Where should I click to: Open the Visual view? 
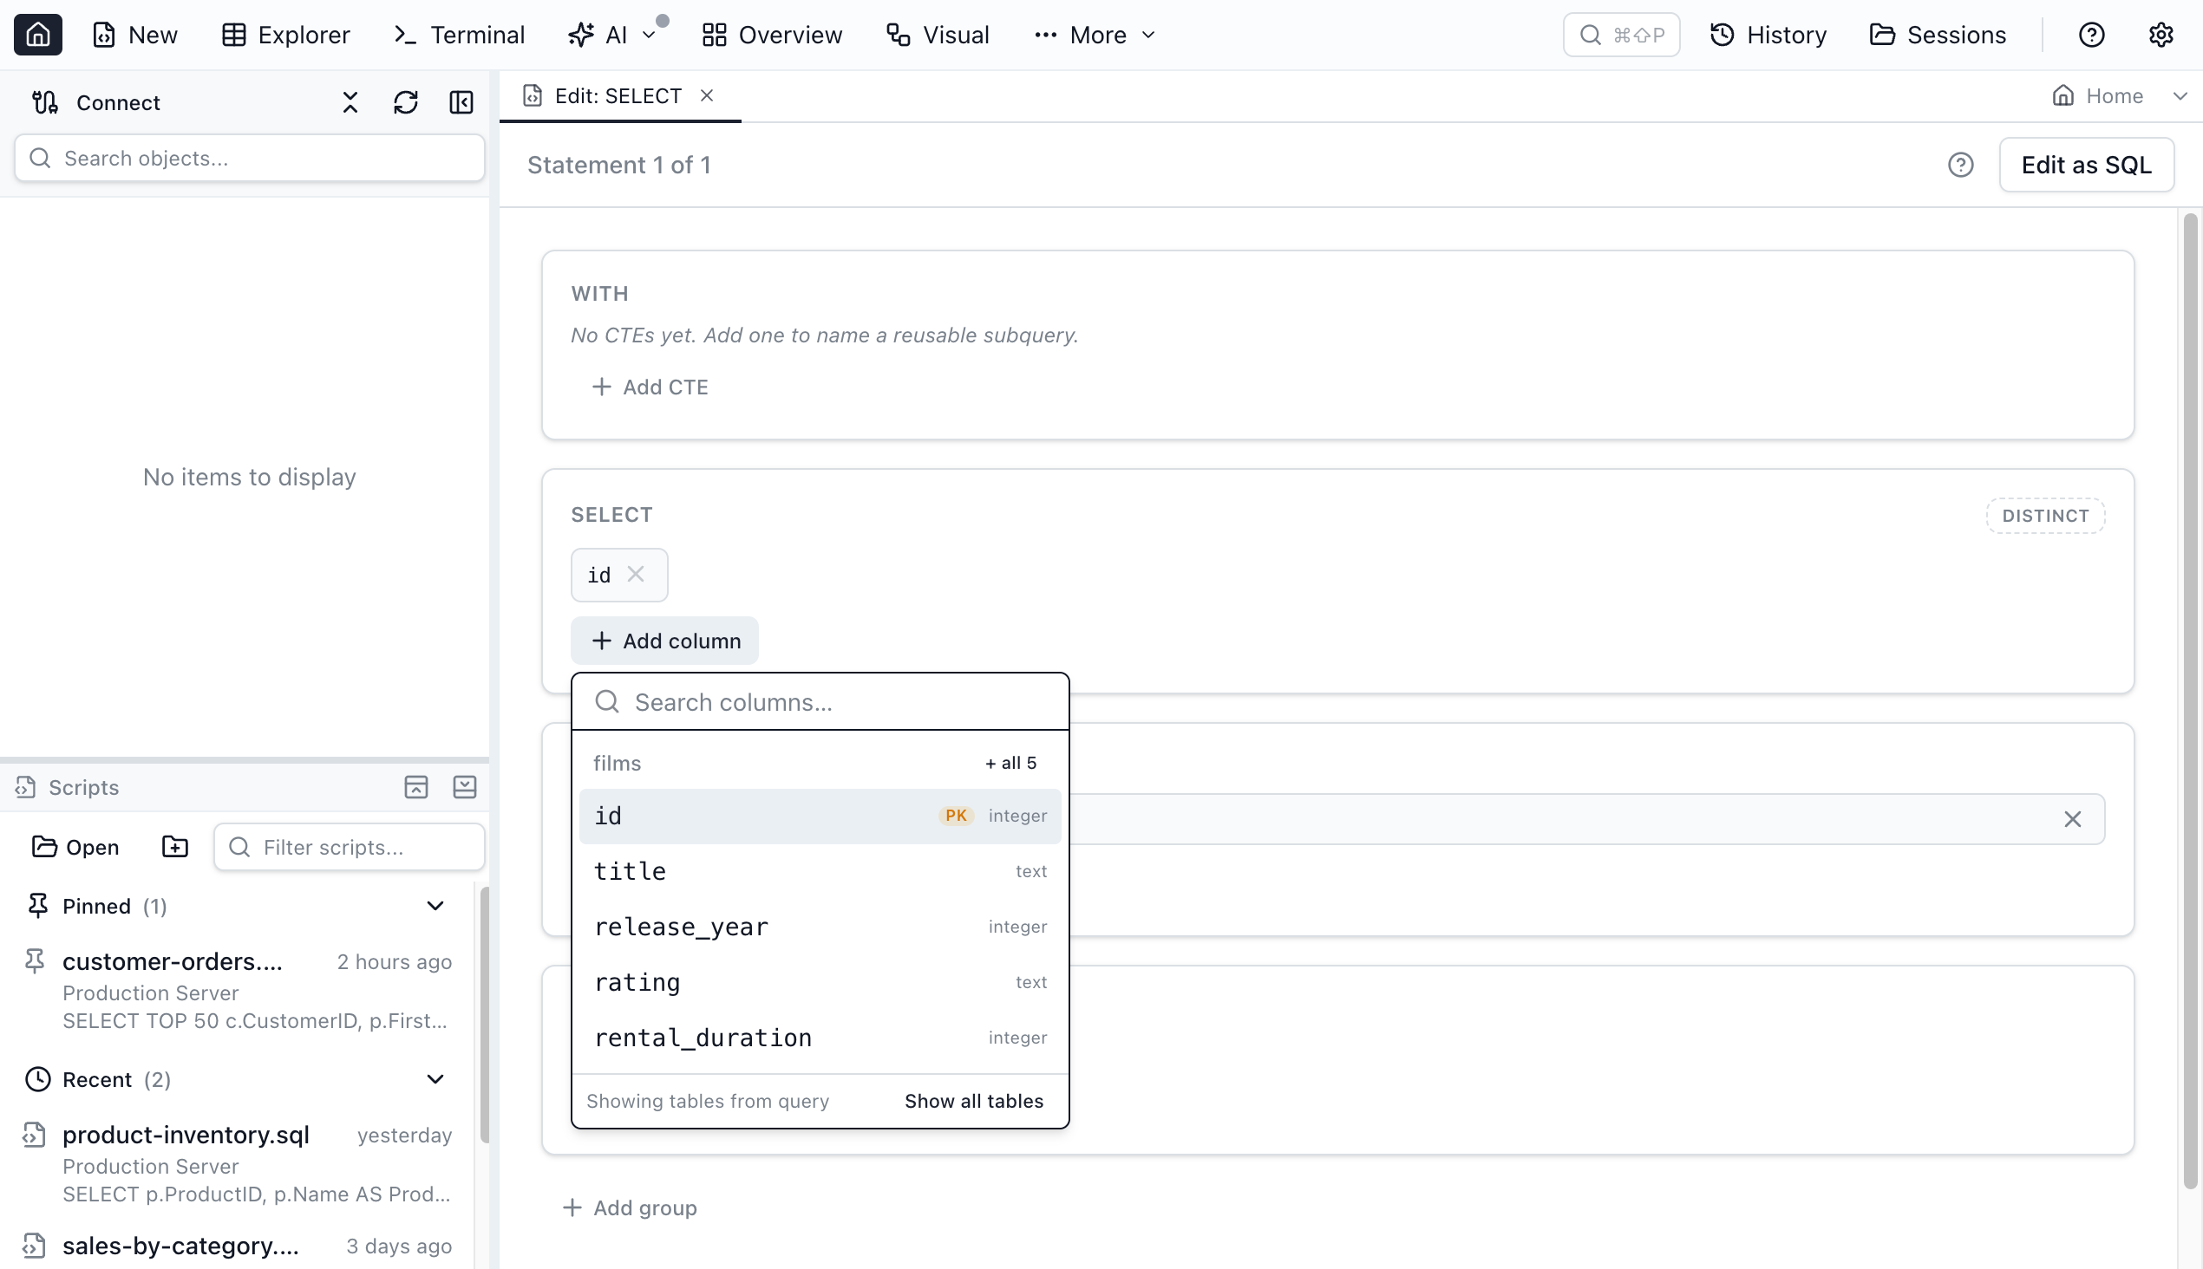click(x=938, y=35)
